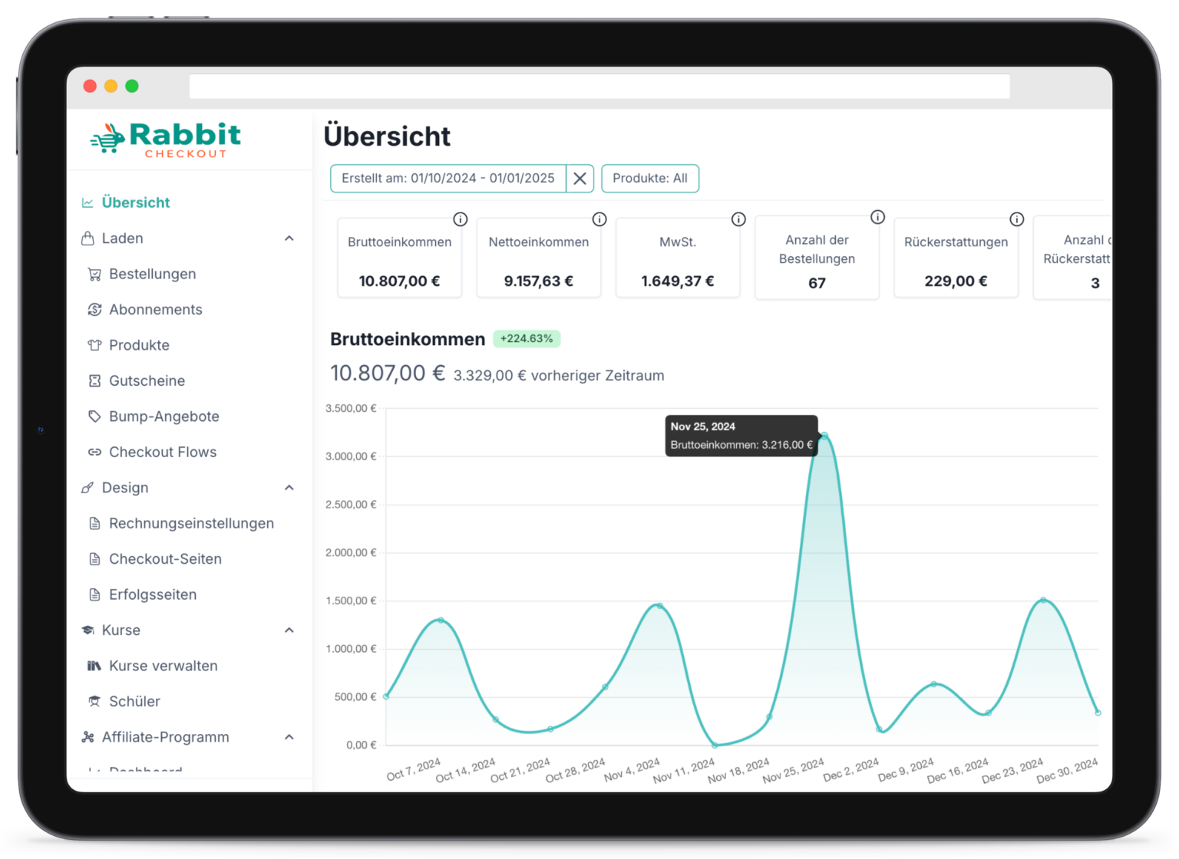Open info icon for Anzahl der Bestellungen
The width and height of the screenshot is (1179, 859).
point(877,218)
